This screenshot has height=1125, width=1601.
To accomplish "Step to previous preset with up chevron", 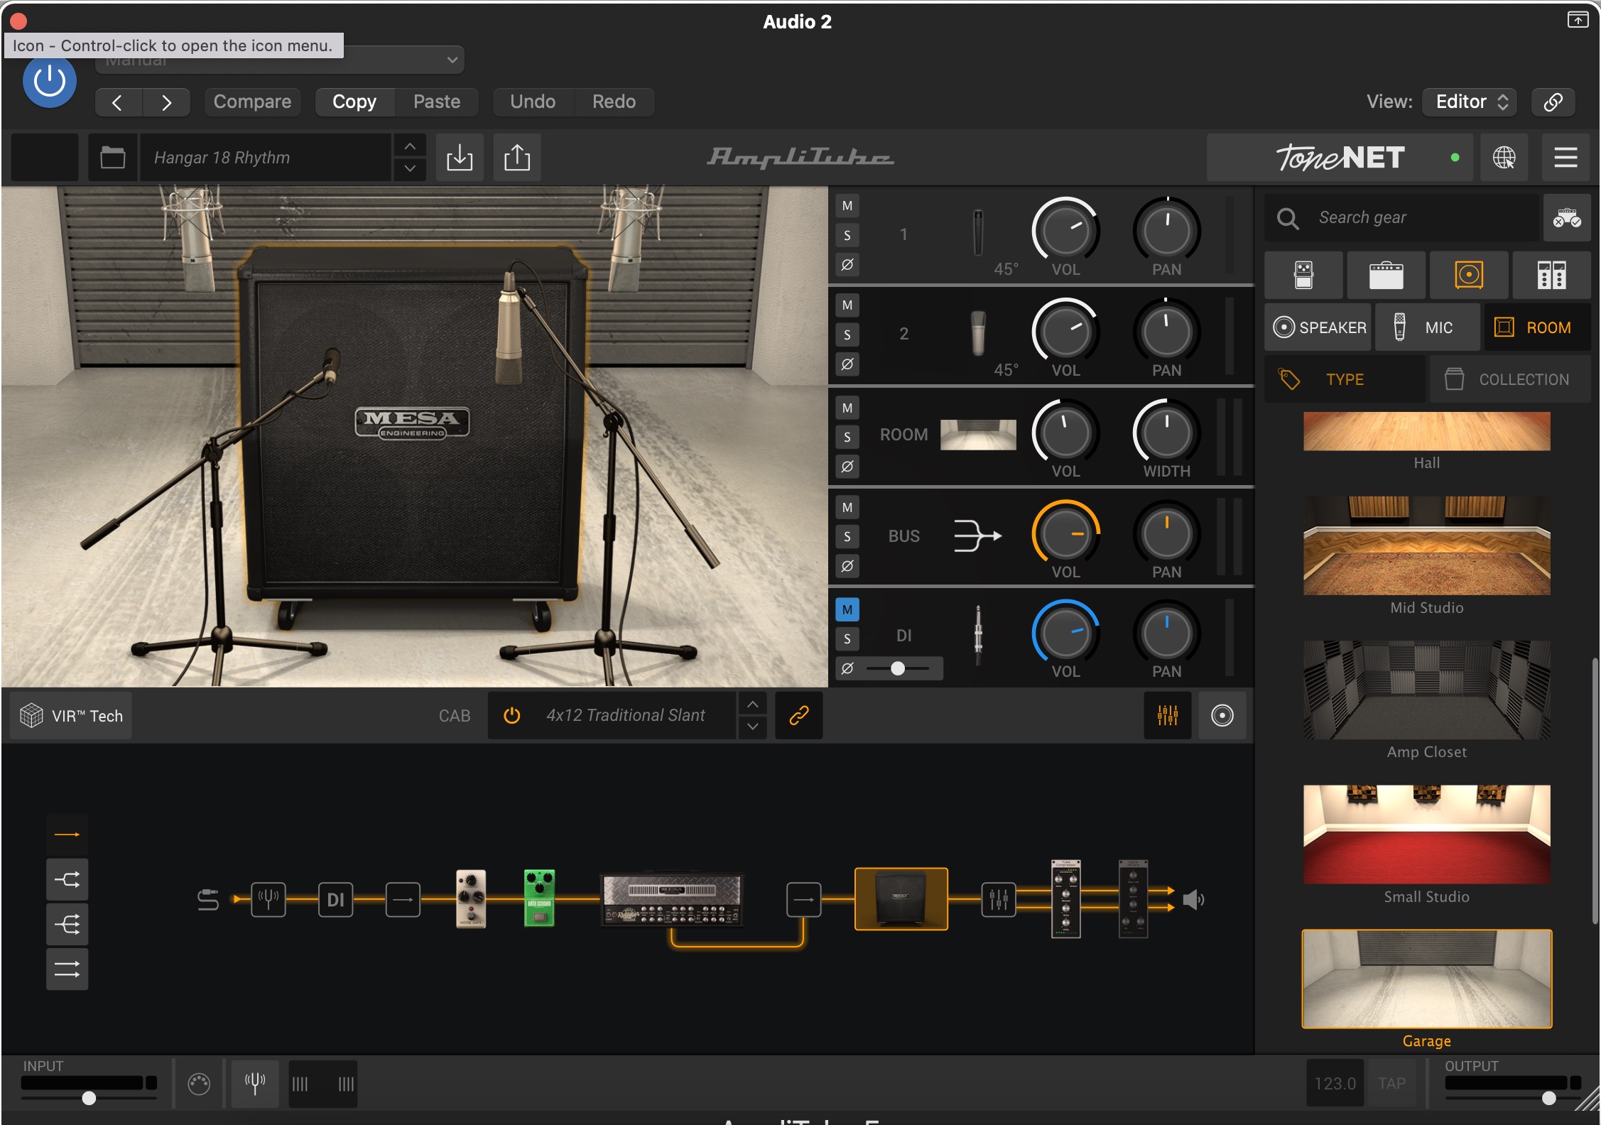I will (410, 146).
